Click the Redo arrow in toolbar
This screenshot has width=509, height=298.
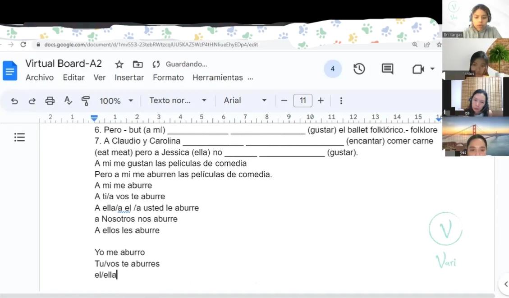32,101
